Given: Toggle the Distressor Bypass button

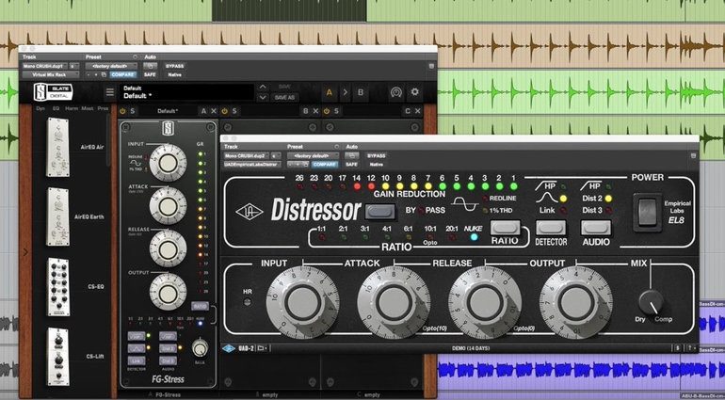Looking at the screenshot, I should (381, 211).
